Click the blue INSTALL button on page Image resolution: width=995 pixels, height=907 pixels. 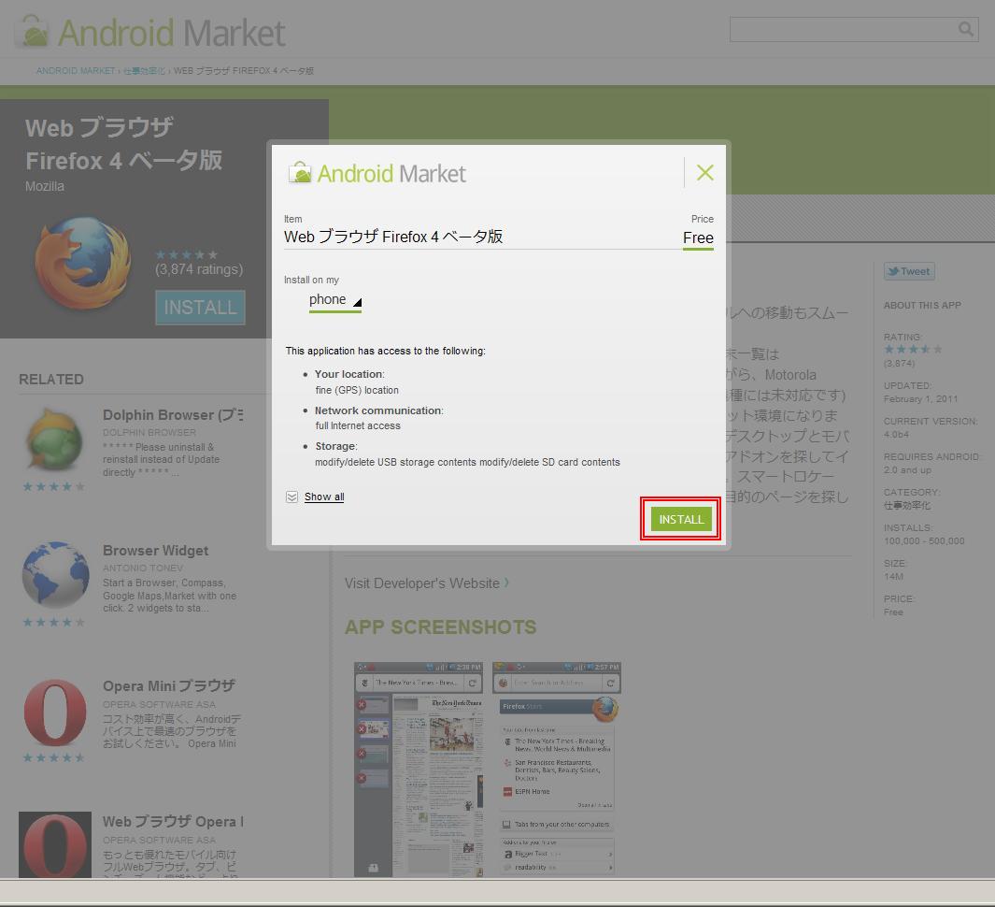point(201,308)
